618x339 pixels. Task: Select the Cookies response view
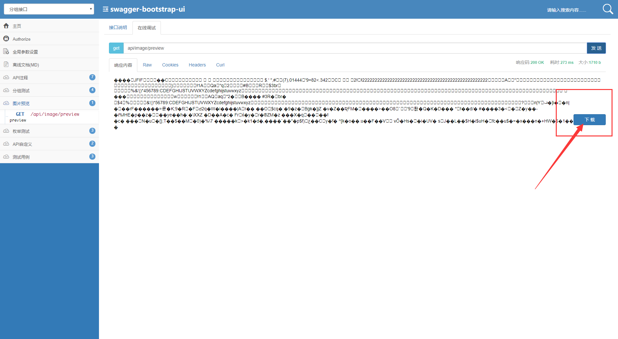tap(170, 65)
